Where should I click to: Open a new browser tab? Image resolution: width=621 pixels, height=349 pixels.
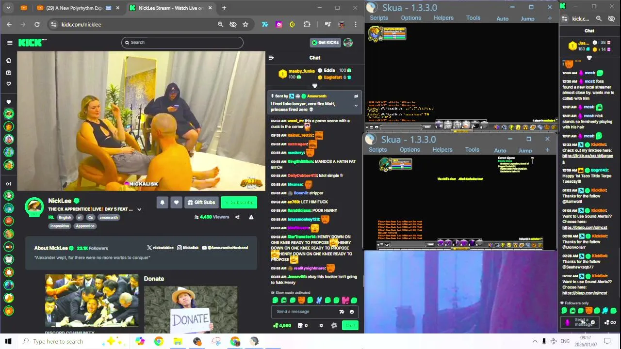224,8
